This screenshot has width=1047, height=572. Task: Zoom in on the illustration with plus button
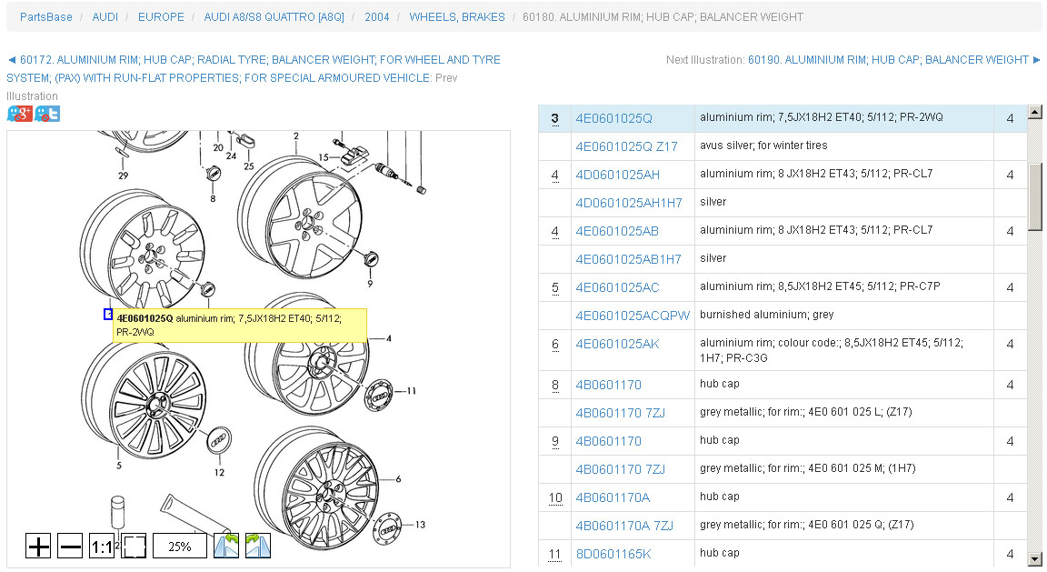(x=38, y=546)
